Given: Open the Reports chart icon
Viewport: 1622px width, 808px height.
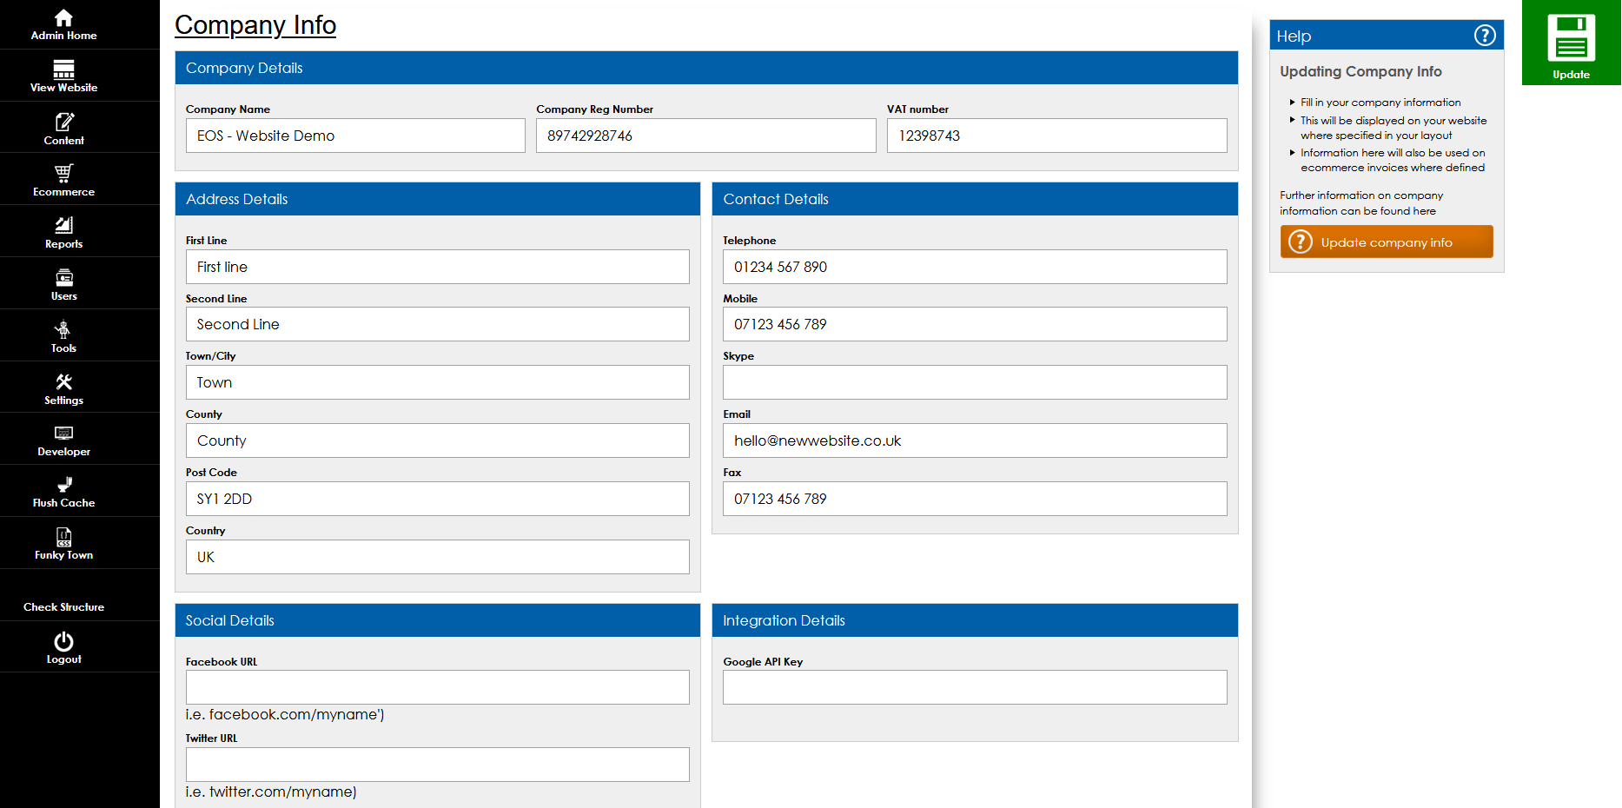Looking at the screenshot, I should click(63, 225).
